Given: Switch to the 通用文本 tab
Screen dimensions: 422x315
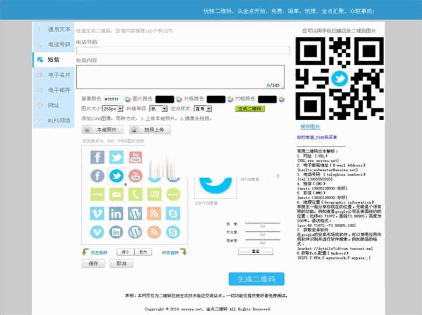Looking at the screenshot, I should tap(54, 30).
